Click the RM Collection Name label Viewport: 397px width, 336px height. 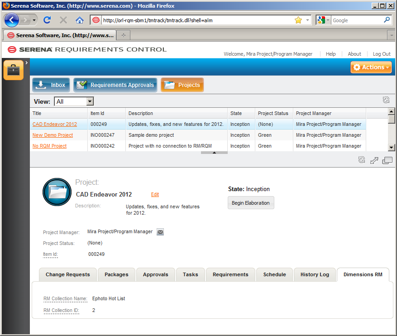tap(65, 299)
